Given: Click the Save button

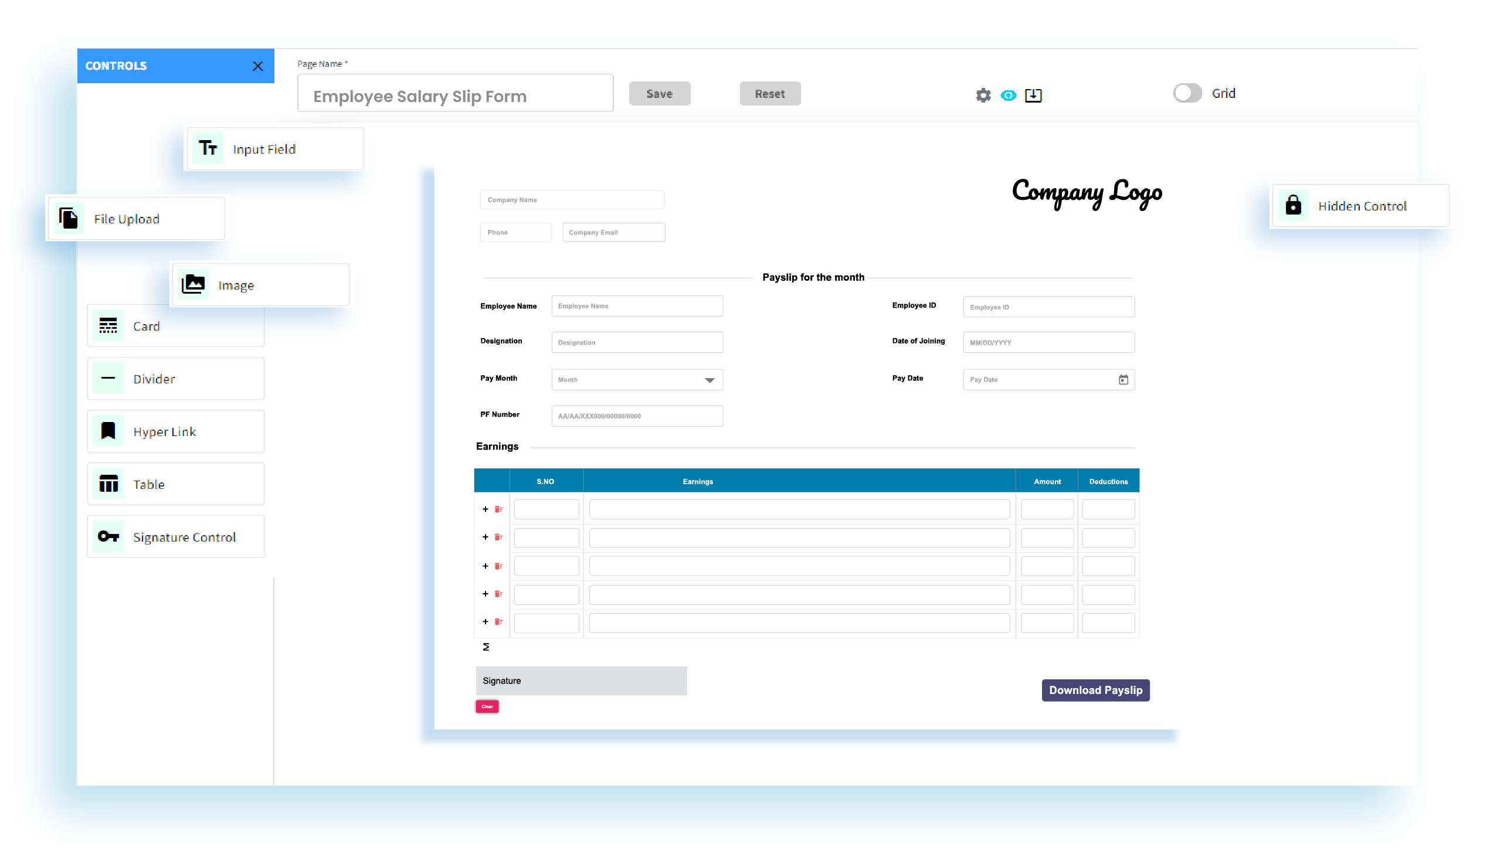Looking at the screenshot, I should pyautogui.click(x=660, y=94).
